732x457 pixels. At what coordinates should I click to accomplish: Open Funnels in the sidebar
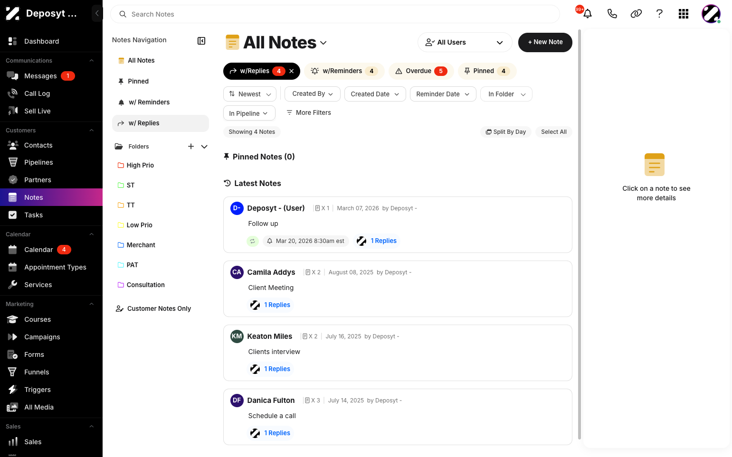[51, 372]
